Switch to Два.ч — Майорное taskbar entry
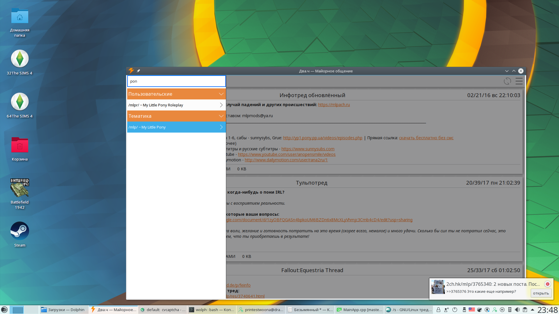Screen dimensions: 559x314 [x=114, y=310]
